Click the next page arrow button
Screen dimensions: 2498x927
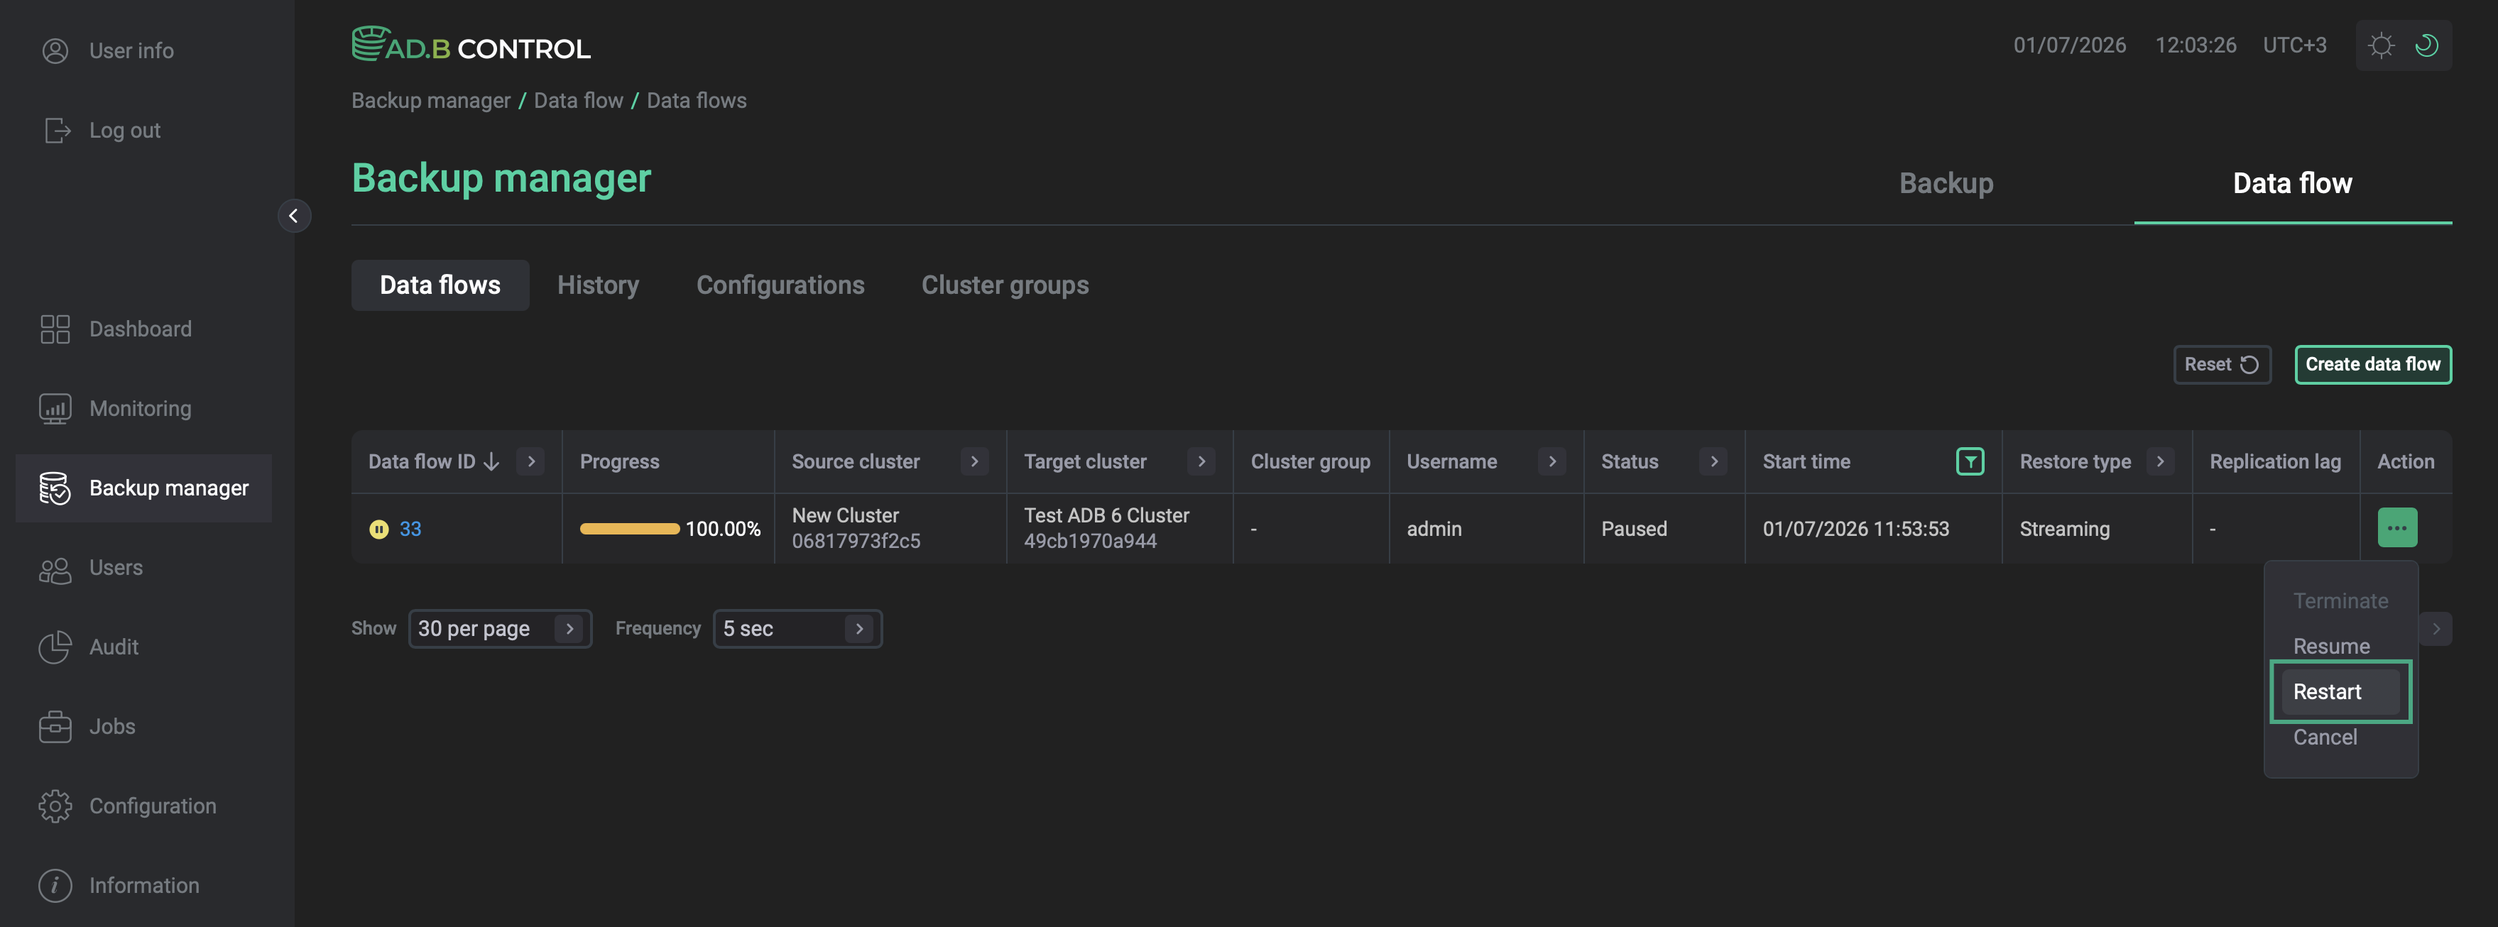2435,630
